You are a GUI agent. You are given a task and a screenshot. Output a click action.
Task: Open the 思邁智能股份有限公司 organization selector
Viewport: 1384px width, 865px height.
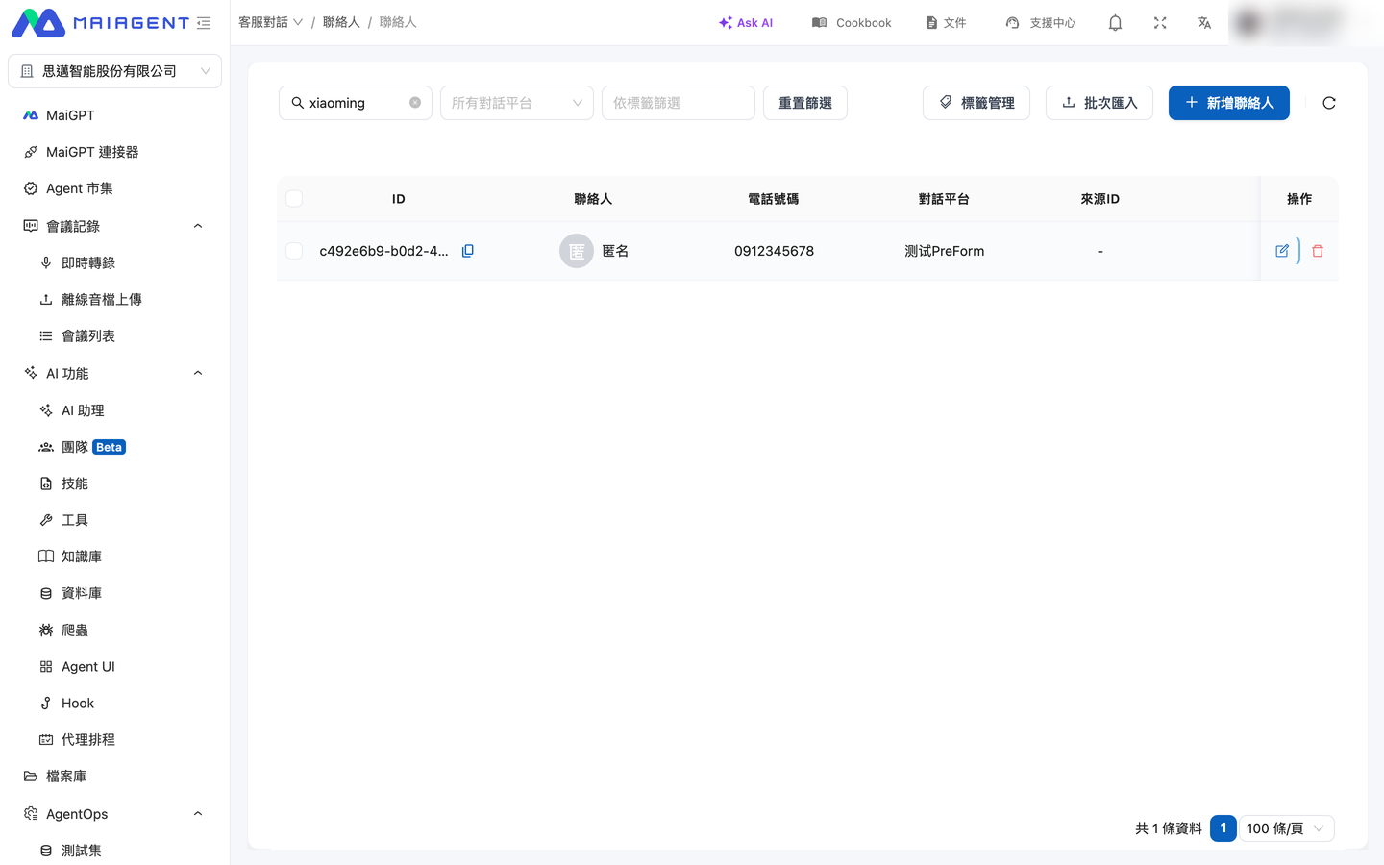[x=115, y=71]
